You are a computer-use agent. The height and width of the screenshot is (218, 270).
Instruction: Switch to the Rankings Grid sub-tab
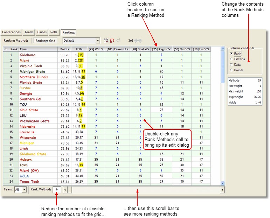click(45, 41)
